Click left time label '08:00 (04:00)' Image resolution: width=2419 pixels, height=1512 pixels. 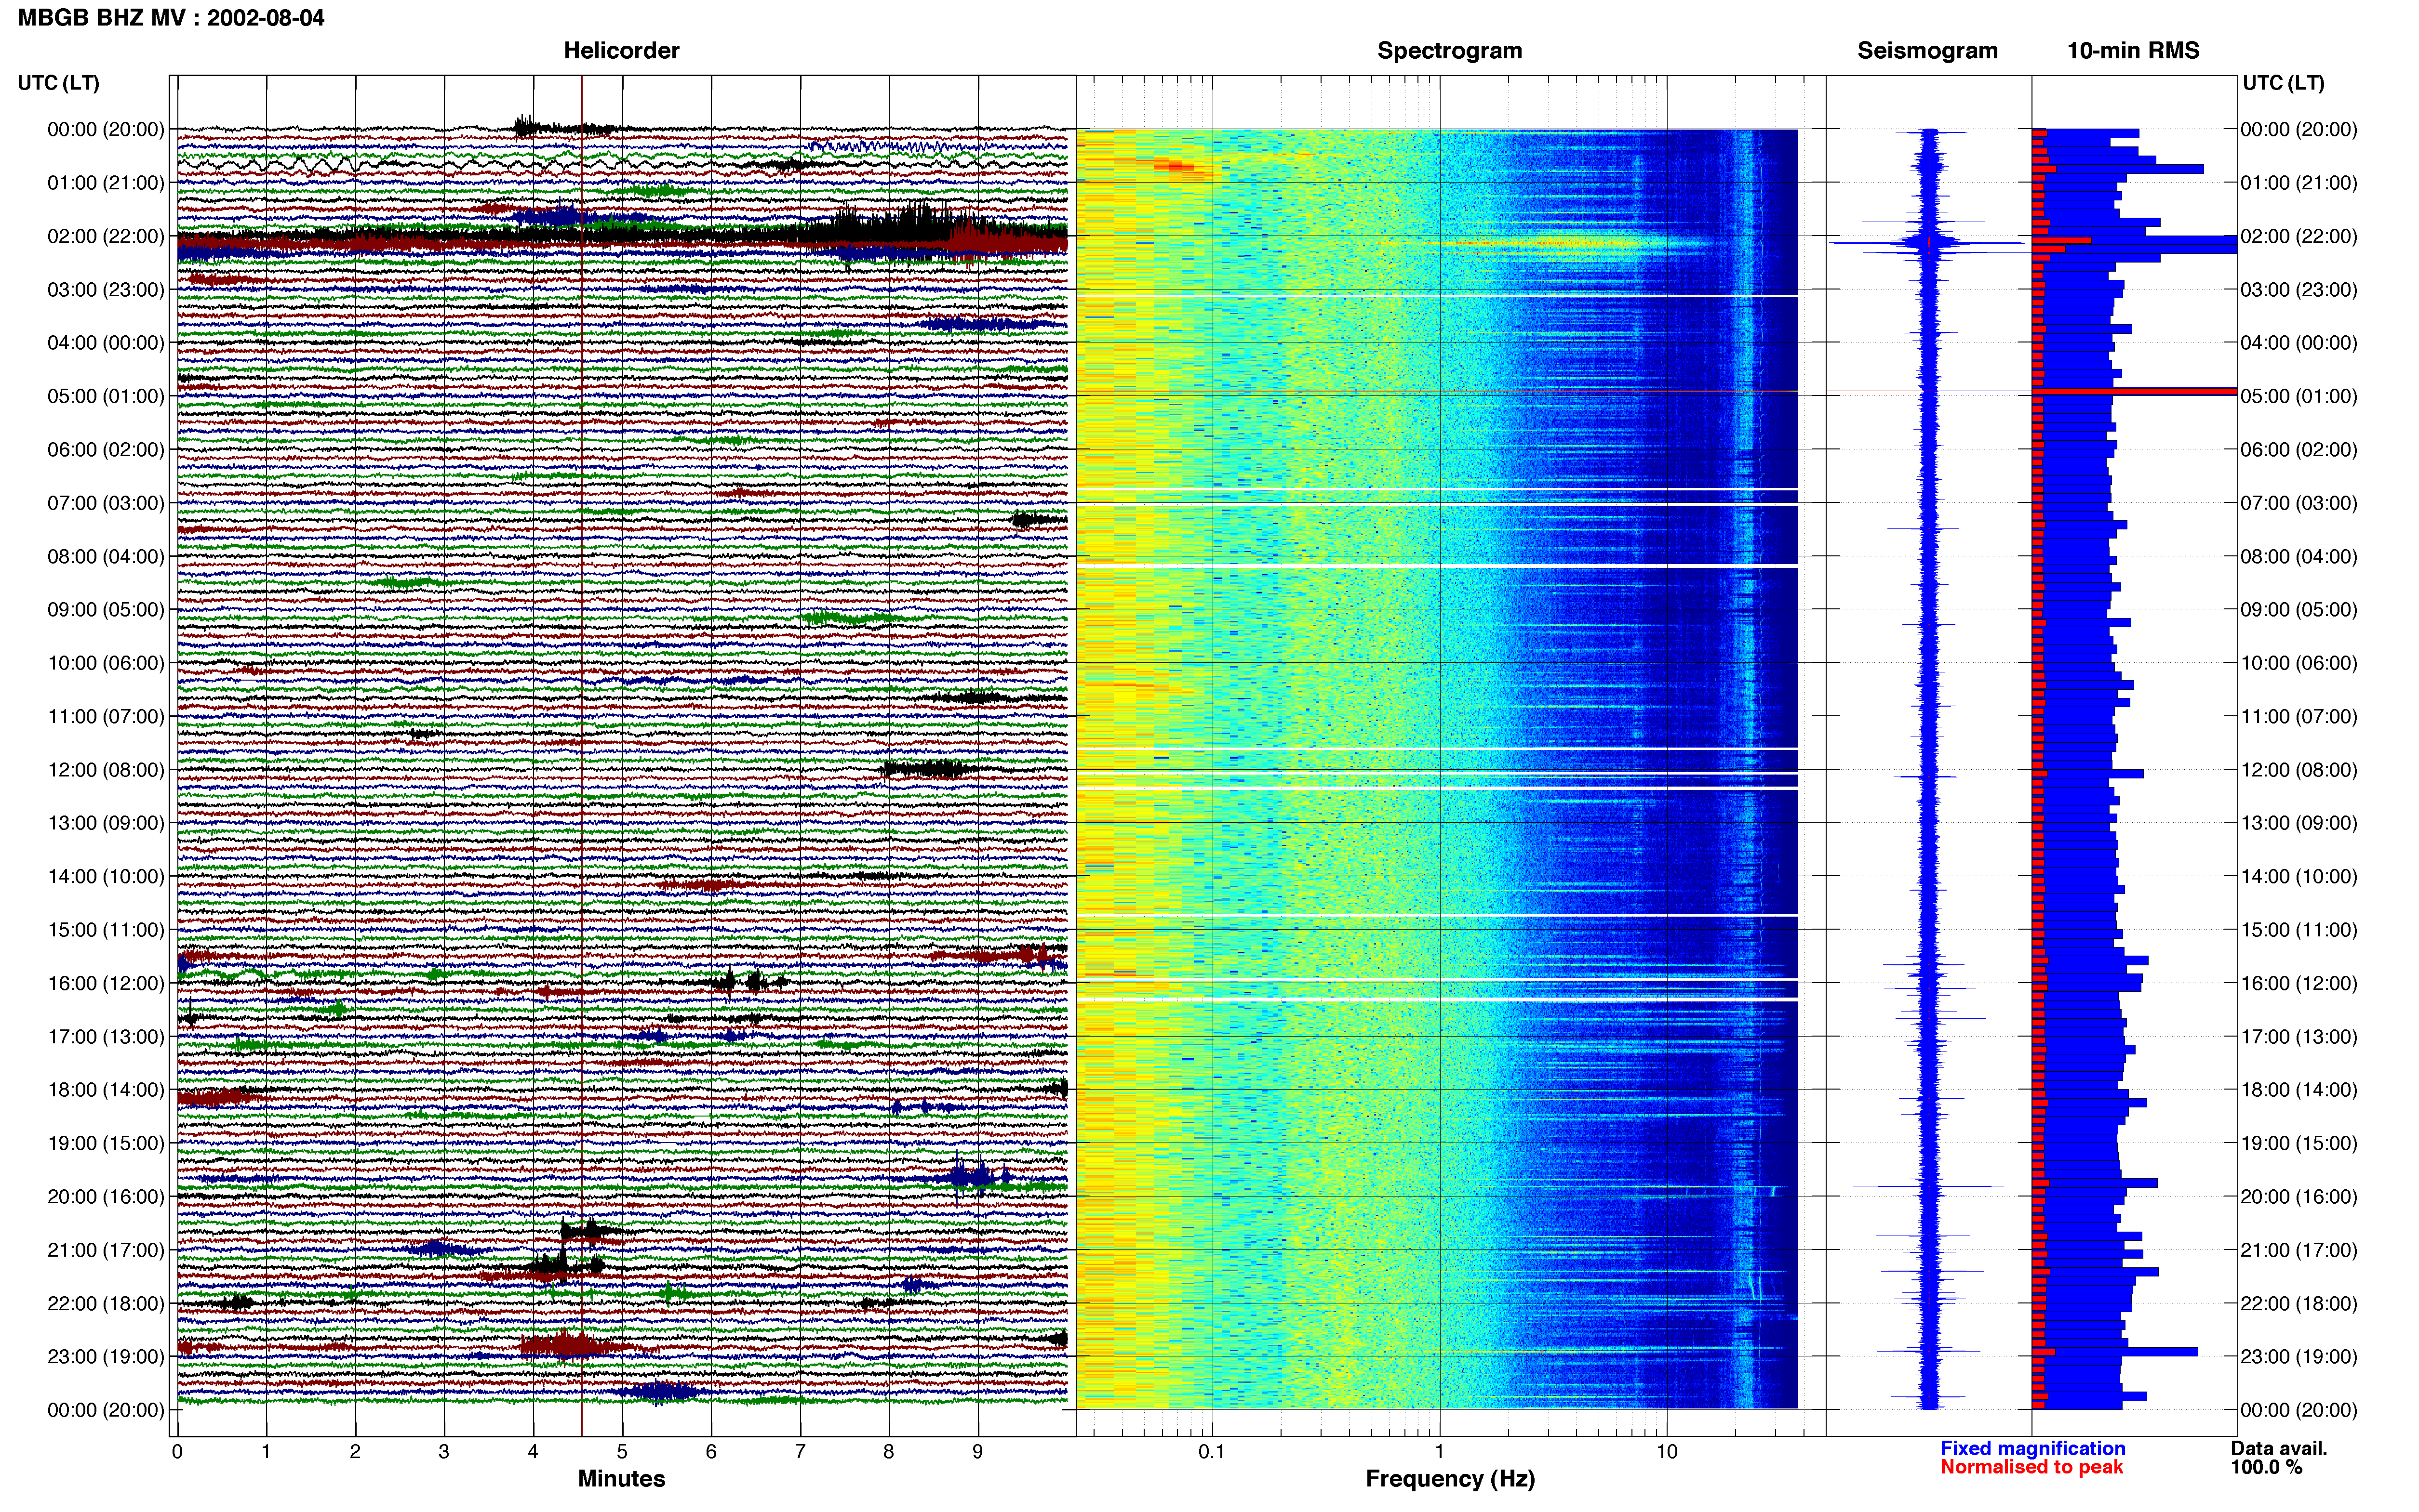click(106, 556)
